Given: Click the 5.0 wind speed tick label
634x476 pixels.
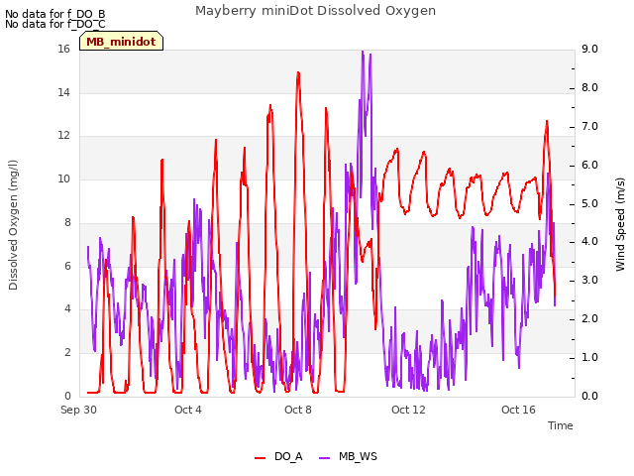Looking at the screenshot, I should (x=589, y=203).
